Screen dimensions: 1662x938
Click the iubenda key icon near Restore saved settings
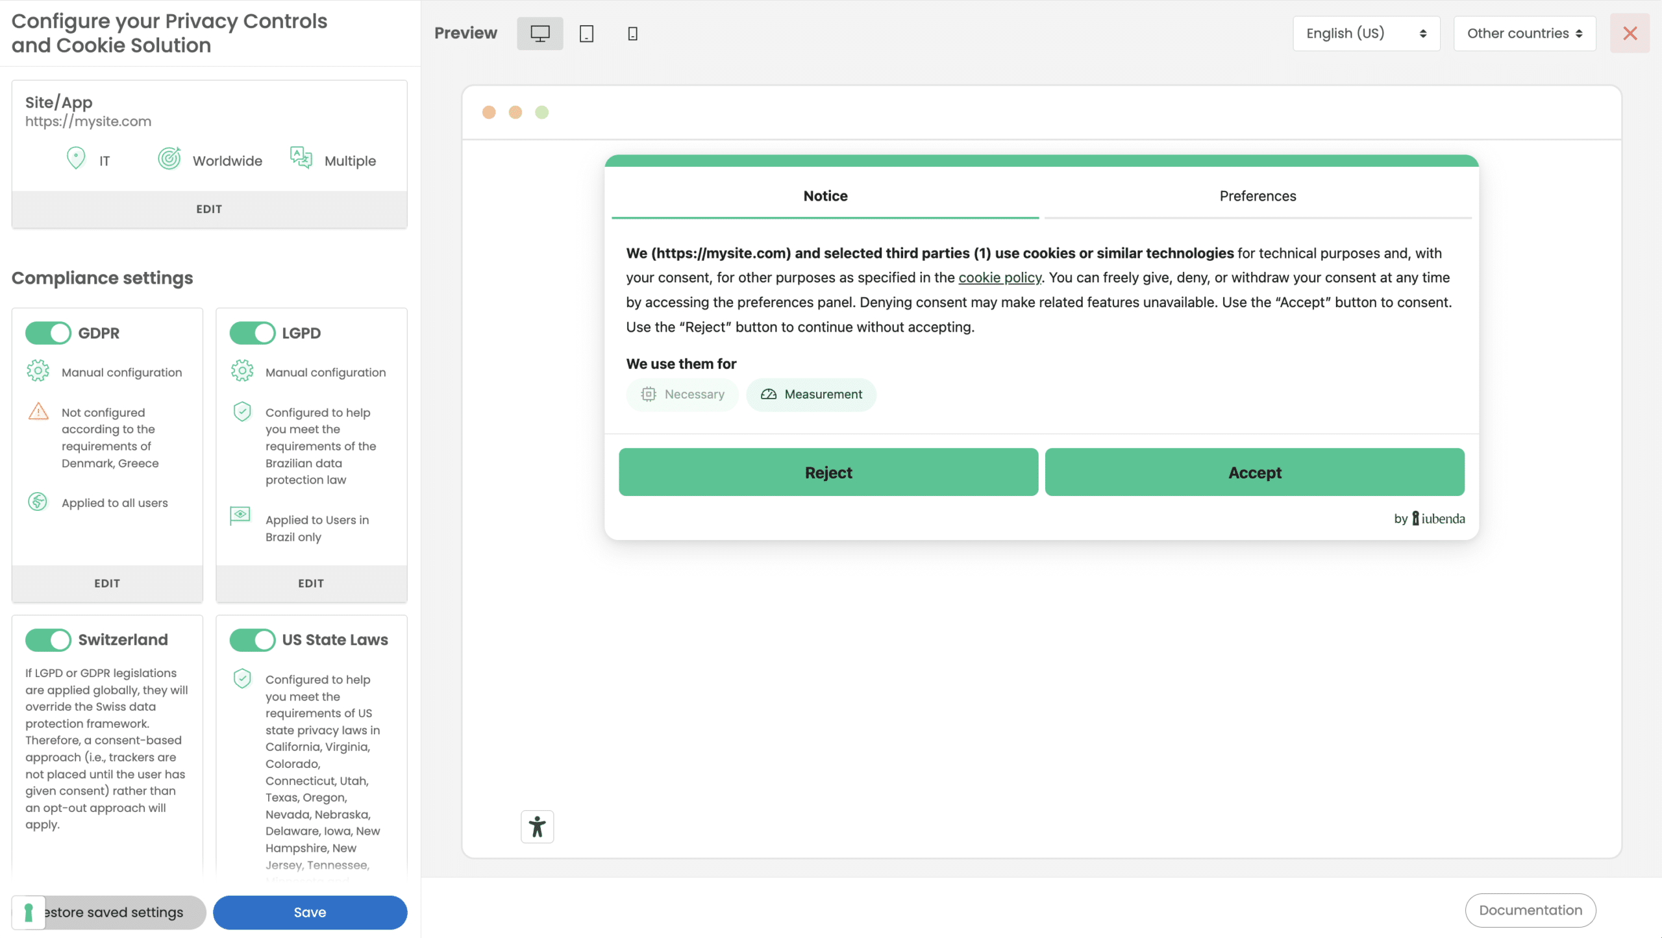click(x=29, y=912)
